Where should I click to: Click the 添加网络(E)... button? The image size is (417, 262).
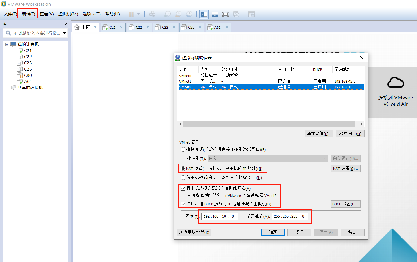pos(319,134)
